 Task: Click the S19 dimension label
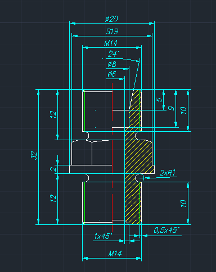coord(112,31)
